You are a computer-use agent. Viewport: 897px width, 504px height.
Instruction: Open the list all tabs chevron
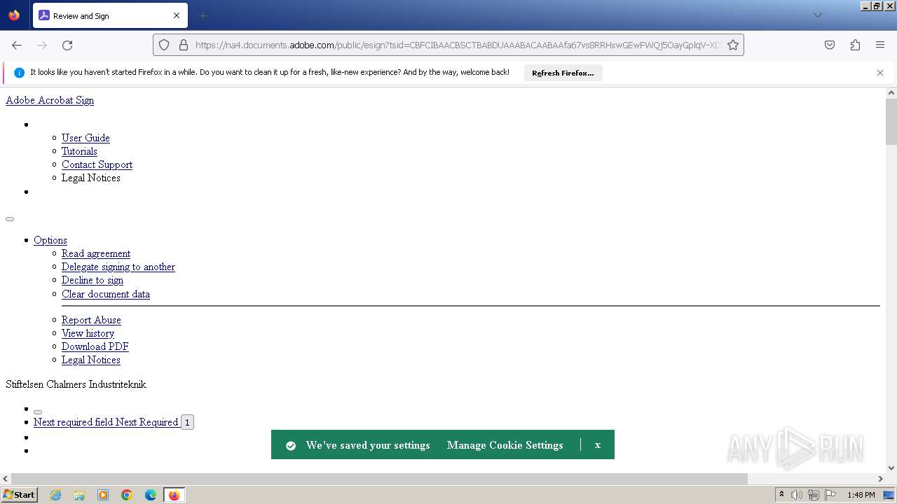pos(817,15)
